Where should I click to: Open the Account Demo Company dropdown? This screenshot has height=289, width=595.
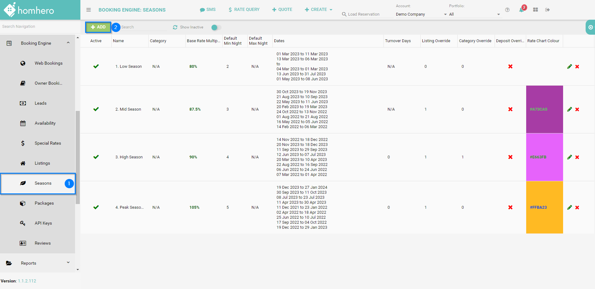pyautogui.click(x=421, y=14)
